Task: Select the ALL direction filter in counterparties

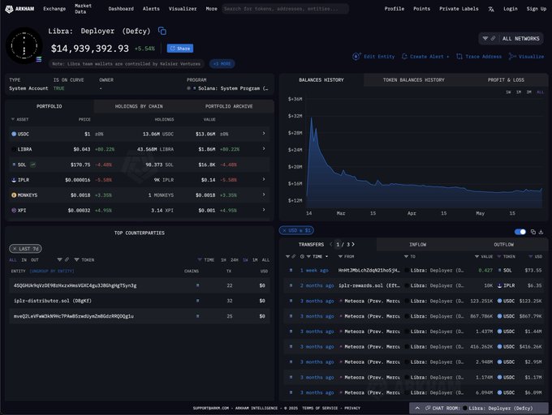Action: pos(13,260)
